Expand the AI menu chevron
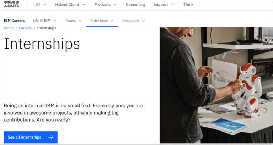The image size is (273, 145). [x=45, y=5]
